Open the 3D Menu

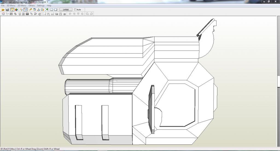click(11, 5)
